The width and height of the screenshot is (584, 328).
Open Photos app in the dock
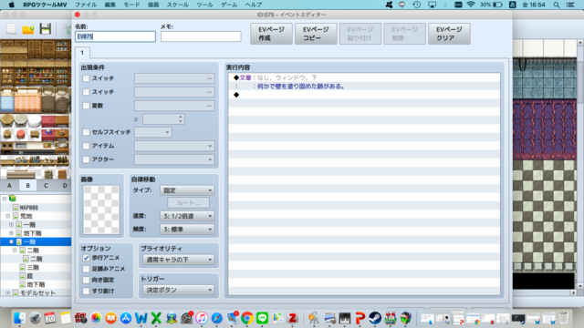click(x=96, y=318)
